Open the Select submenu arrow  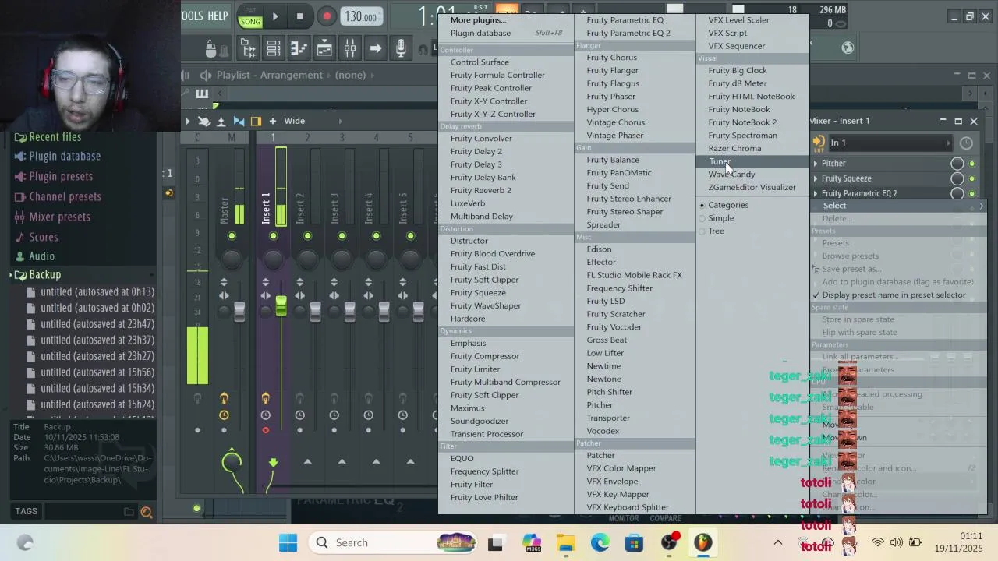pos(981,206)
